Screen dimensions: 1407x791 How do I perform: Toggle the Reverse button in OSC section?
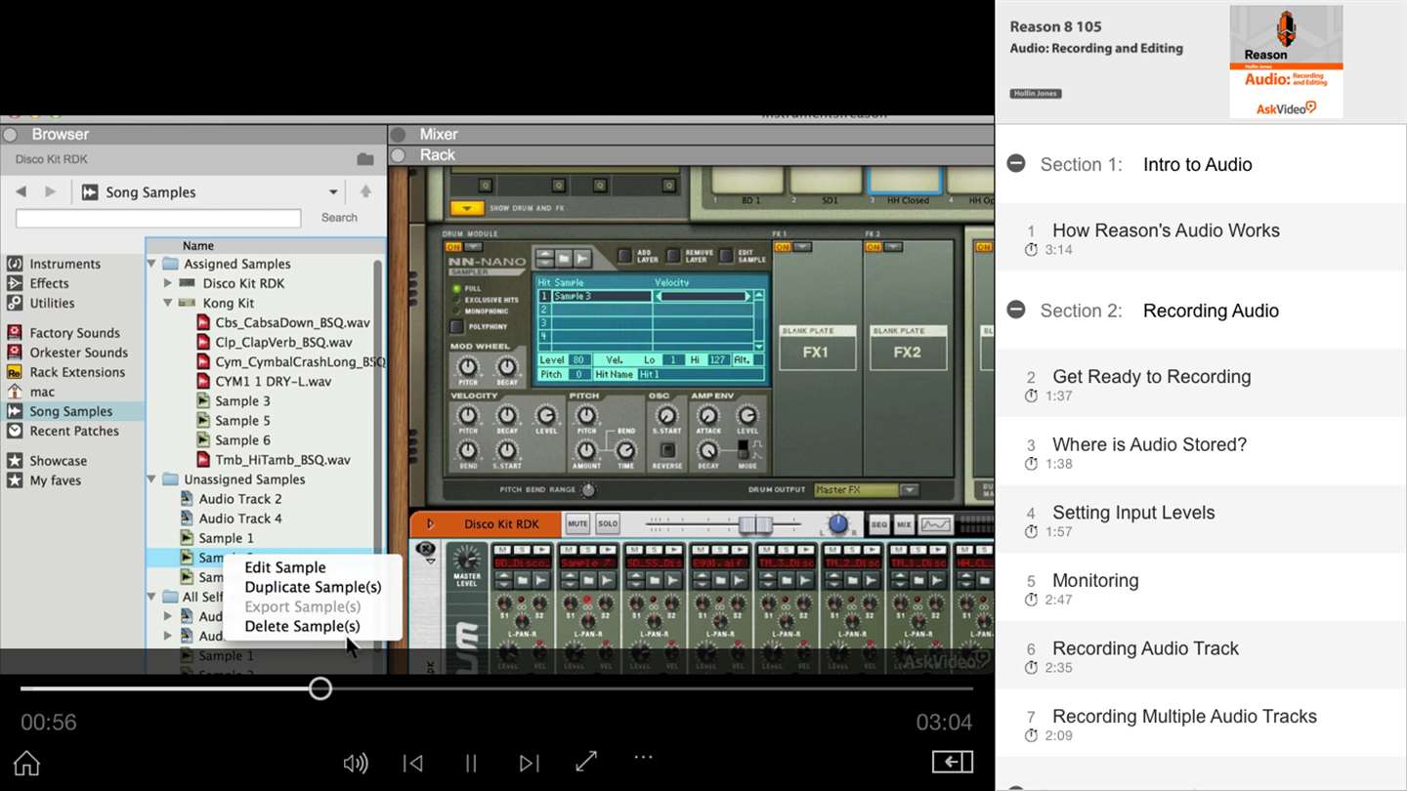click(x=667, y=450)
